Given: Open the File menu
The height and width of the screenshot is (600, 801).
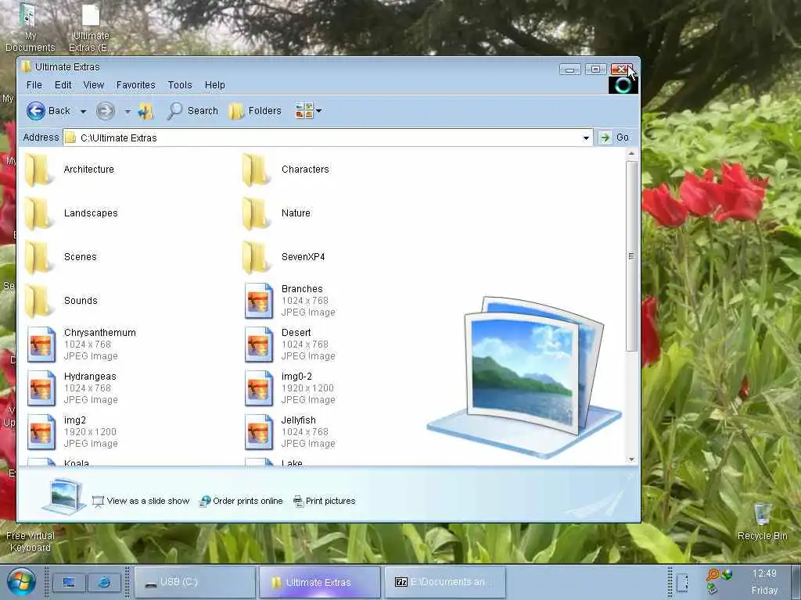Looking at the screenshot, I should point(34,85).
